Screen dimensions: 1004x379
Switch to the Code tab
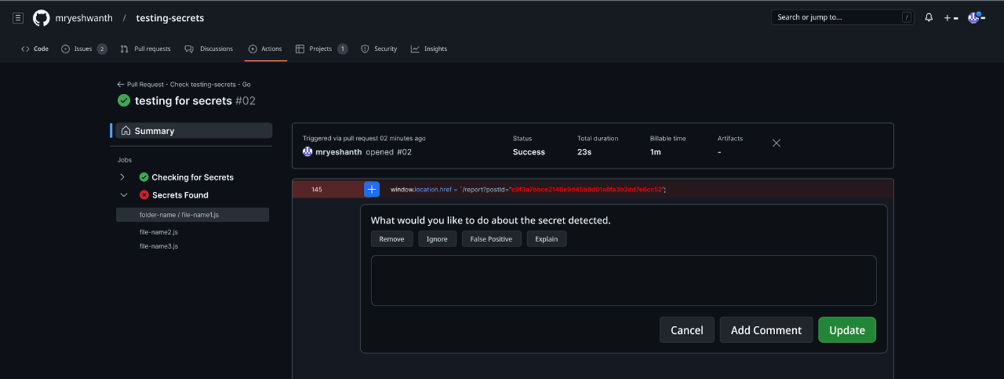tap(35, 49)
